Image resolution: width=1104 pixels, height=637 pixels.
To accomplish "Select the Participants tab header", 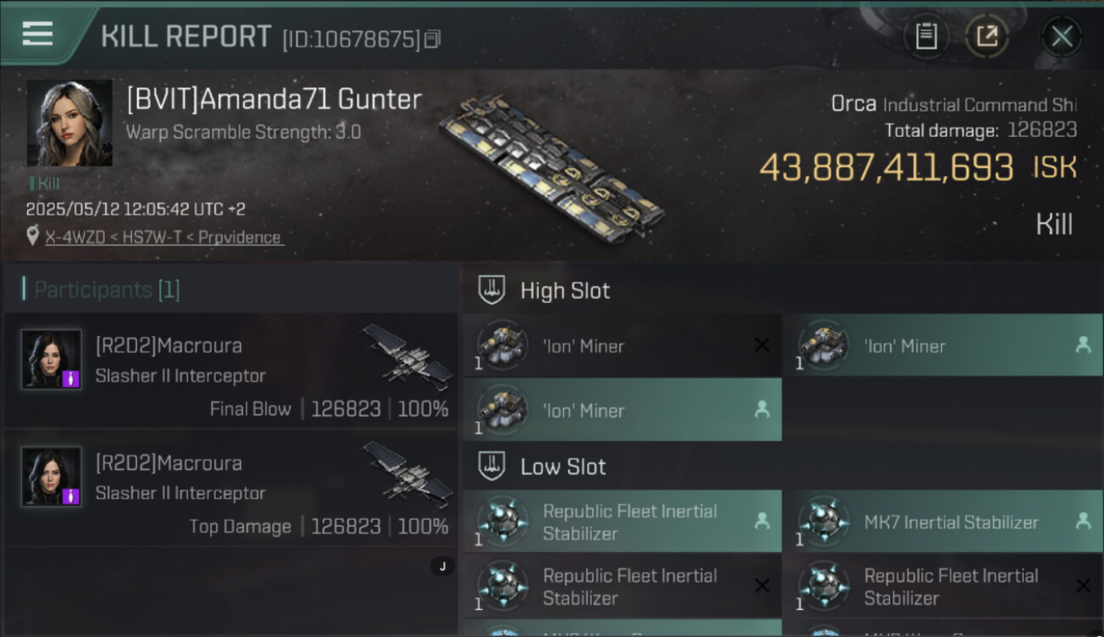I will [x=107, y=290].
